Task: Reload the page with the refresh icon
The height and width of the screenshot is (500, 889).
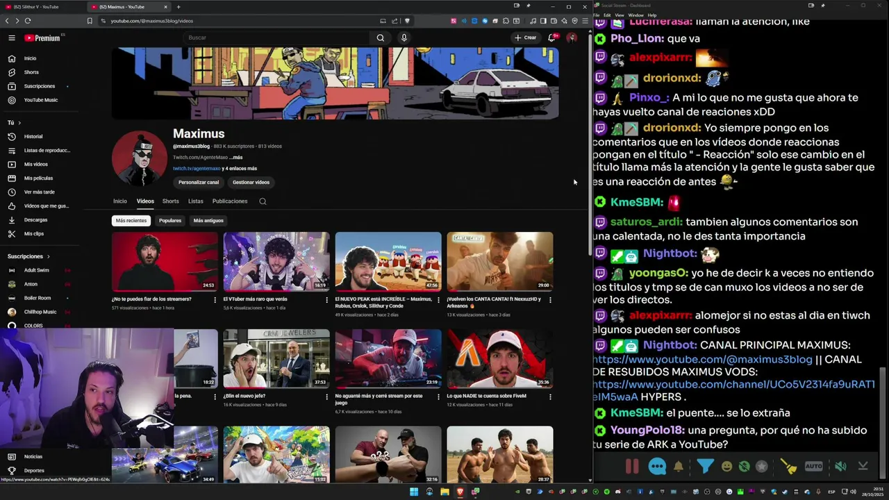Action: [x=26, y=21]
